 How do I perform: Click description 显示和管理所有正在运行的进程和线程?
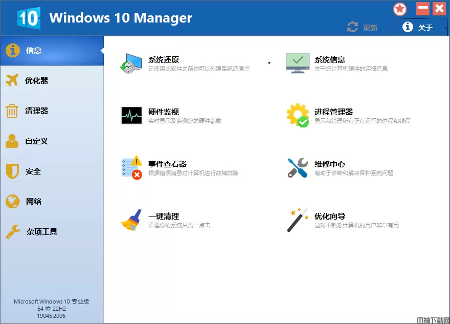[362, 121]
